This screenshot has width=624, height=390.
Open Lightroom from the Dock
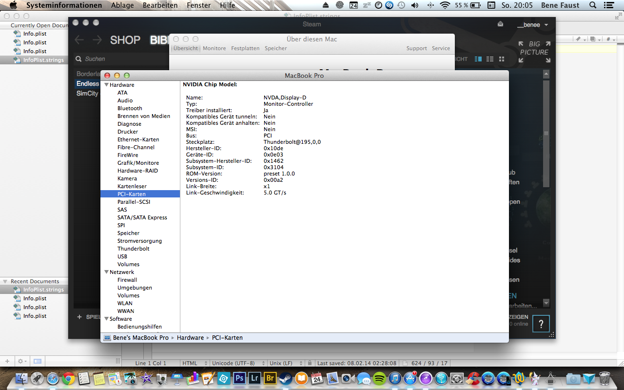pyautogui.click(x=254, y=378)
